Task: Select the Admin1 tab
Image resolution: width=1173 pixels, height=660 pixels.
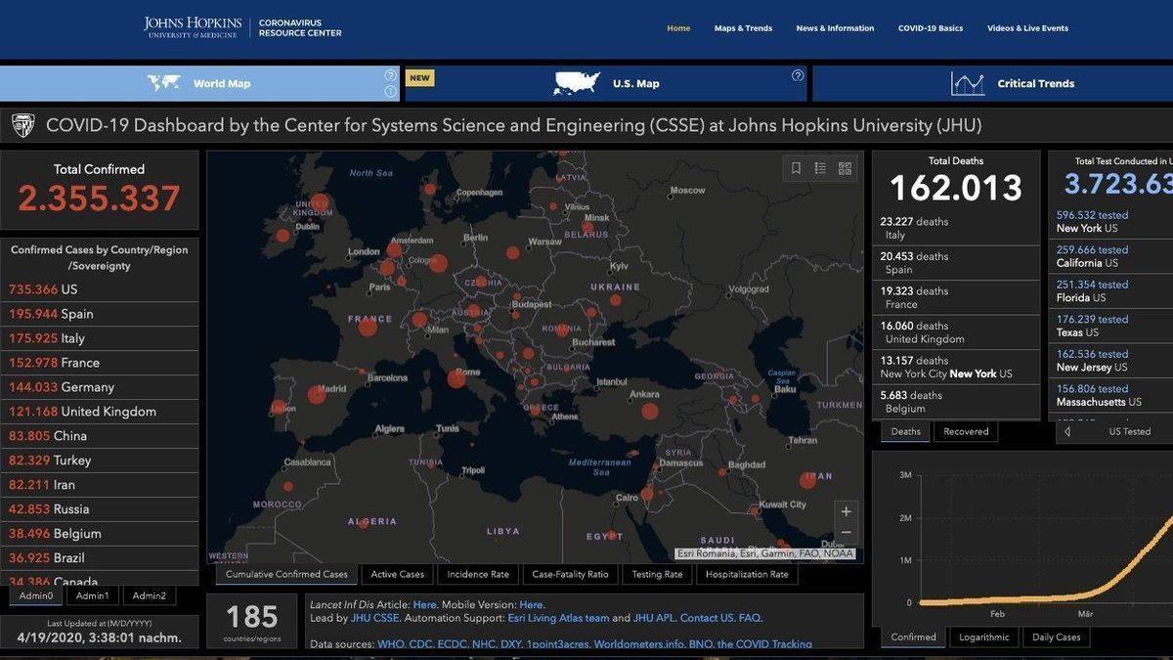Action: point(93,595)
